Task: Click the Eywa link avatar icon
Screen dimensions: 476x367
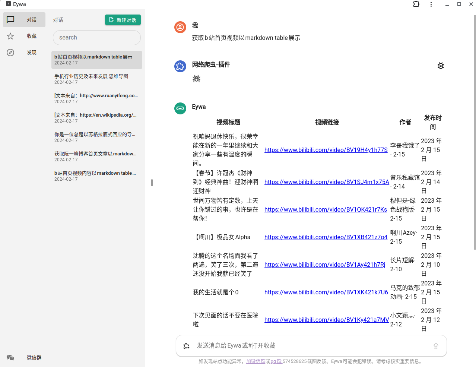Action: [180, 108]
